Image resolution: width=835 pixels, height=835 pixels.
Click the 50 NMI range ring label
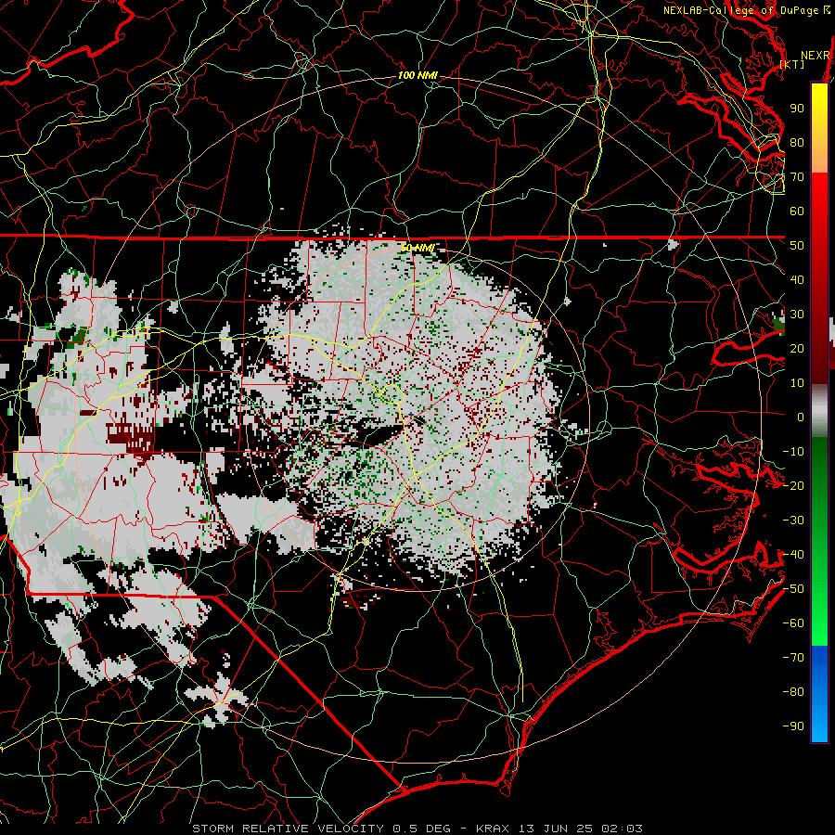click(x=417, y=248)
